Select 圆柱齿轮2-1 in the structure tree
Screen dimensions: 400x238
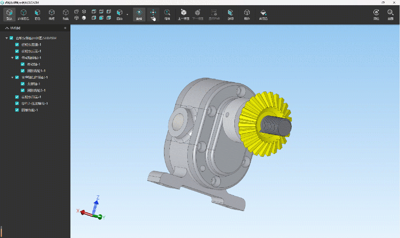coord(36,91)
